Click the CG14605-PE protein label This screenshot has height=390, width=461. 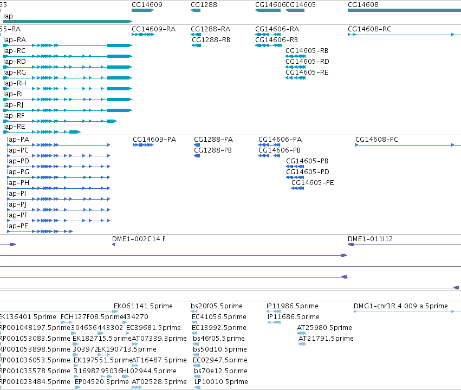point(313,183)
